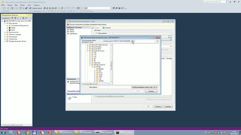Select the Chain database in Object Explorer
The height and width of the screenshot is (135, 241).
13,28
